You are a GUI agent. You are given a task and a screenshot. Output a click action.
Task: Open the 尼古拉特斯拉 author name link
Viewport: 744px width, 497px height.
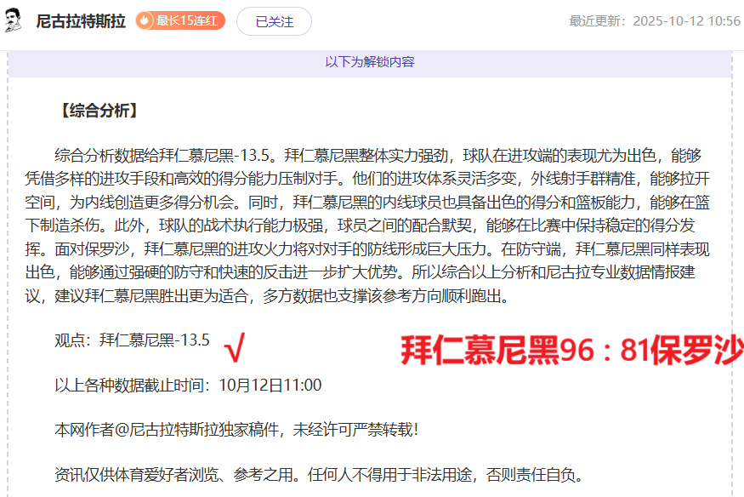click(81, 21)
